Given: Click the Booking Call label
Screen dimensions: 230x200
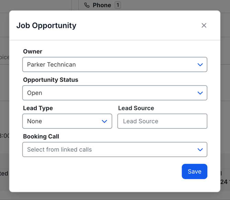Looking at the screenshot, I should tap(41, 136).
